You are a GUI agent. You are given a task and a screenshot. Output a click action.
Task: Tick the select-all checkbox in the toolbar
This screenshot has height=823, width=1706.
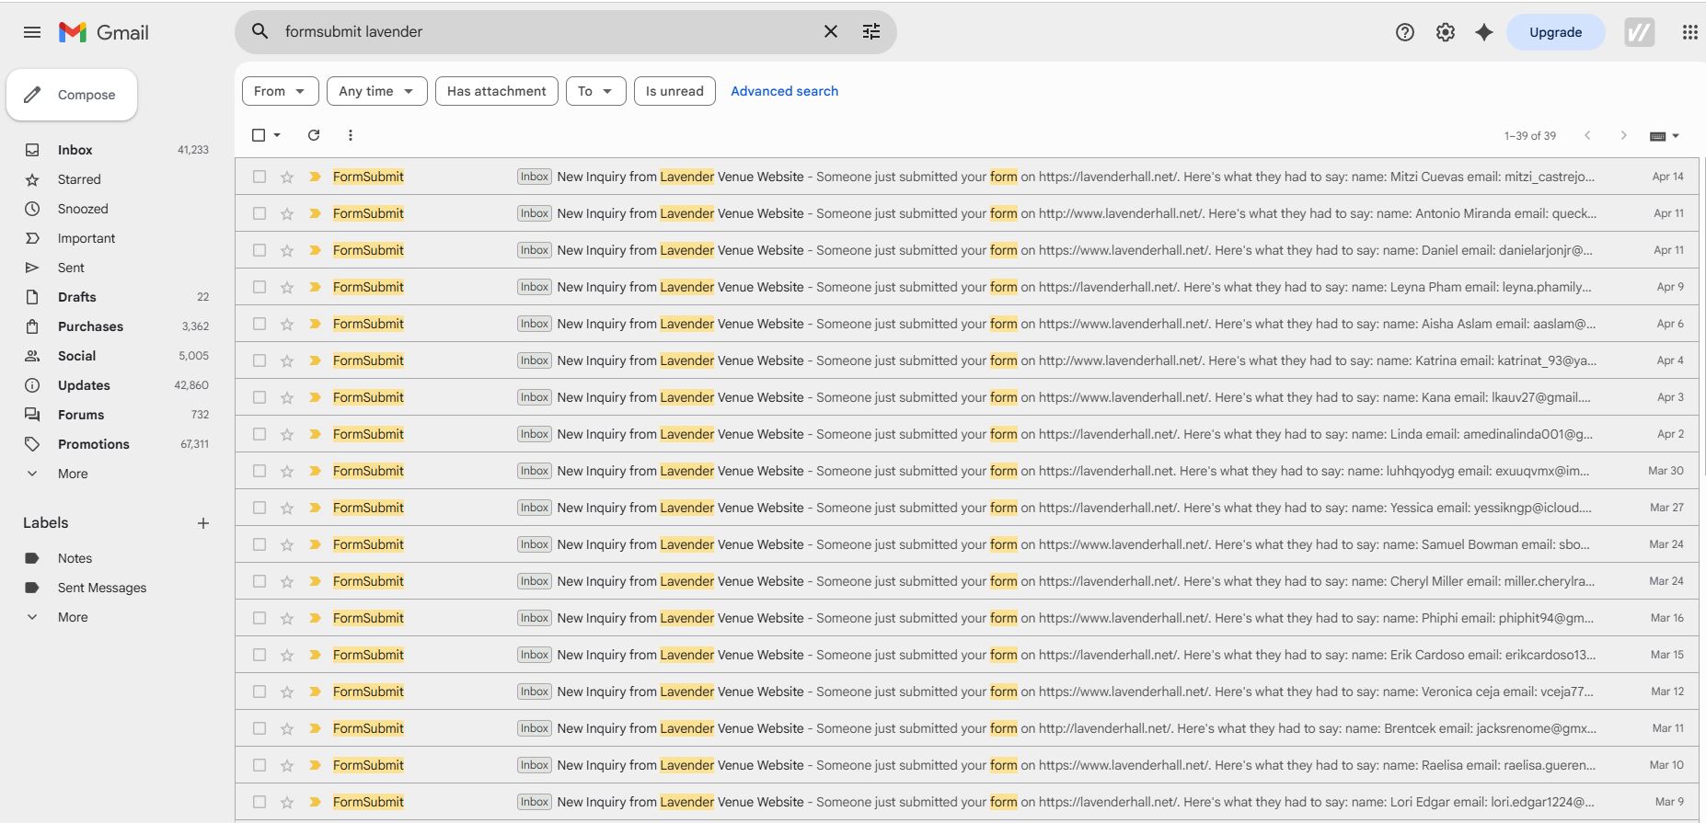coord(259,135)
